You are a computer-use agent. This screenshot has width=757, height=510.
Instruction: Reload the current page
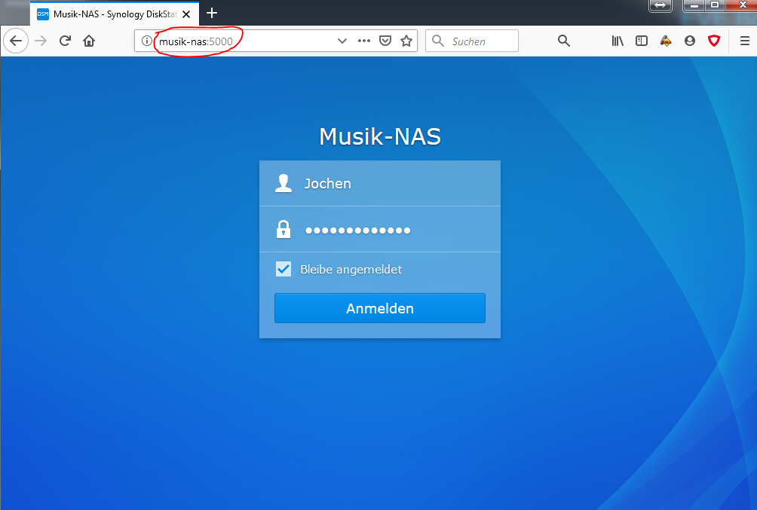point(65,41)
